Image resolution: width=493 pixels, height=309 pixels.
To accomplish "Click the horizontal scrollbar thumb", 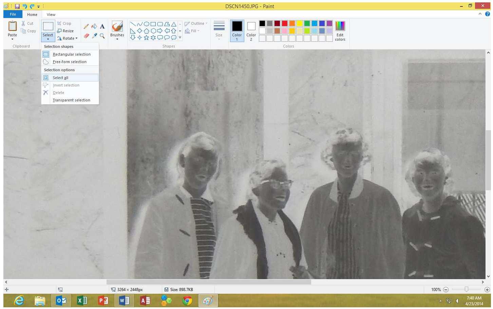I will click(209, 282).
